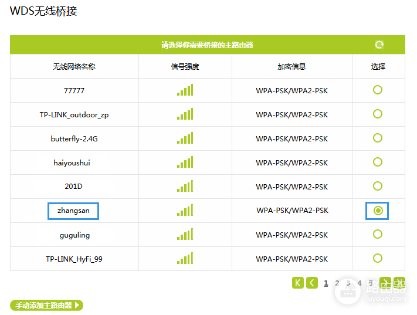Click signal strength bars for 201D
The image size is (417, 315).
(185, 186)
